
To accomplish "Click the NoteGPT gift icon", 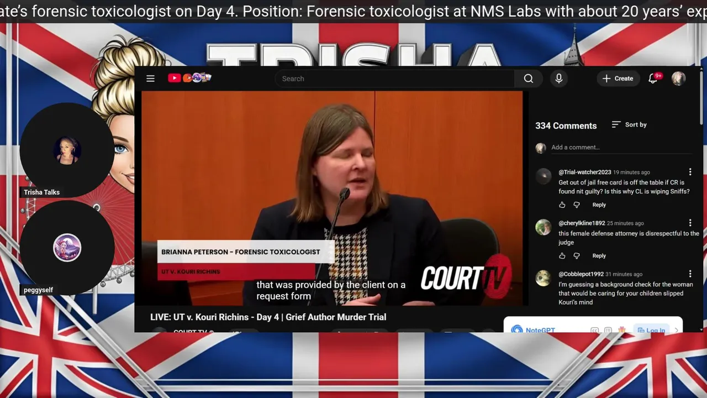I will pyautogui.click(x=622, y=329).
